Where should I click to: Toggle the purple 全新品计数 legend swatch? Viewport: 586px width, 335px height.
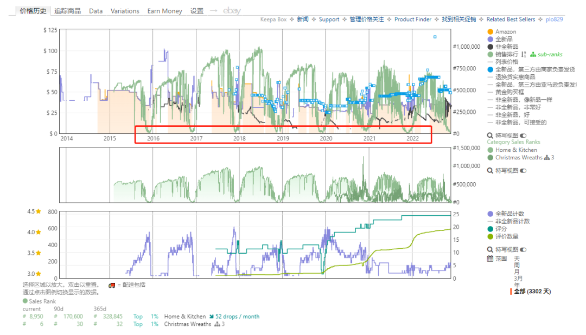click(x=491, y=214)
